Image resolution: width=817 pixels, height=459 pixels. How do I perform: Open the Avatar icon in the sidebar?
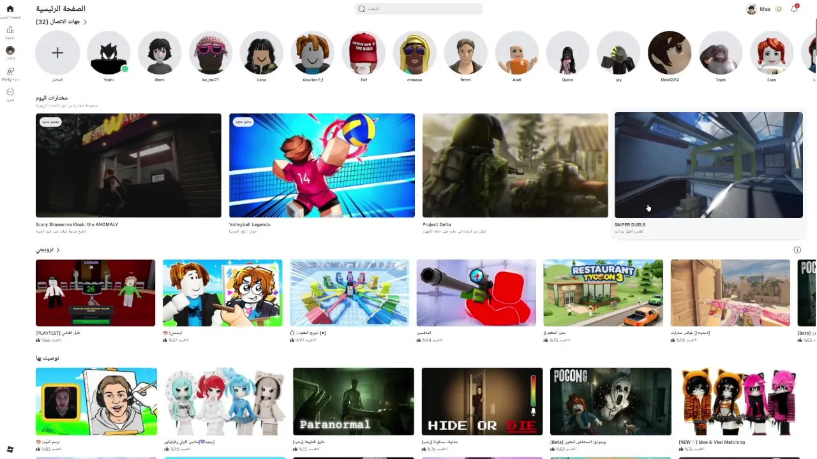(10, 50)
